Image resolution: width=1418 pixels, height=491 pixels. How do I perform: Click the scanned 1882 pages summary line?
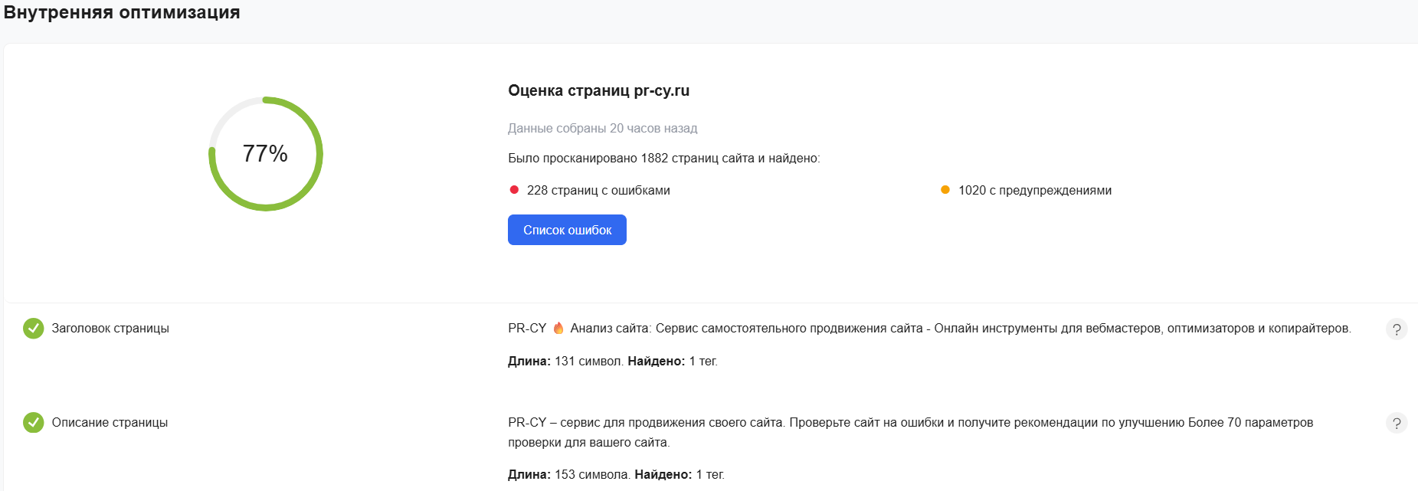coord(663,159)
